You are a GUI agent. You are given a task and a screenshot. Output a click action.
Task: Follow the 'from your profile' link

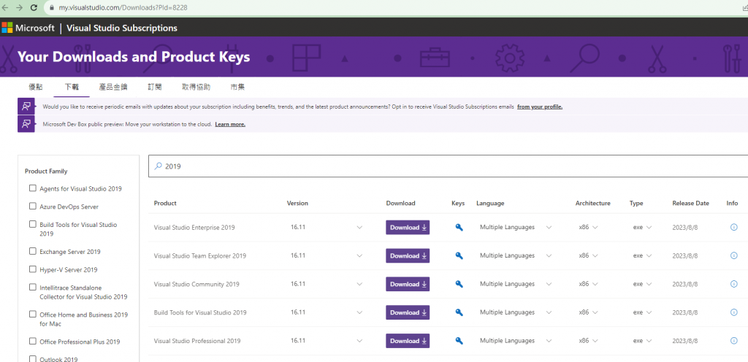[x=540, y=107]
